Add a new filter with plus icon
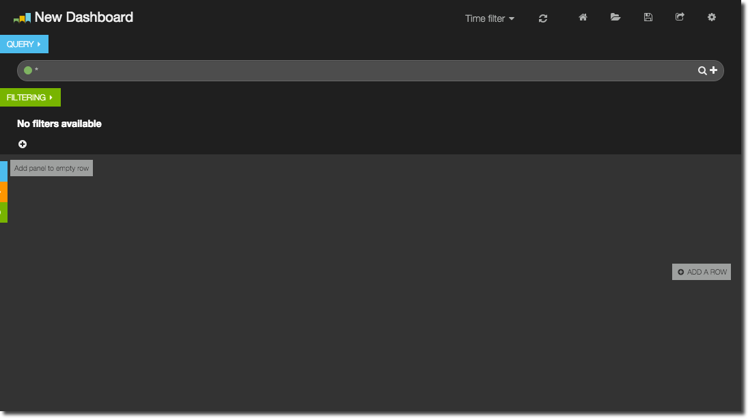 tap(23, 144)
